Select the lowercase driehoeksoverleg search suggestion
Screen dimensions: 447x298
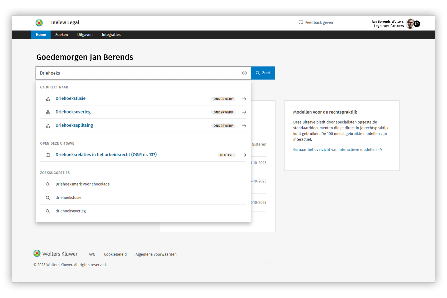click(71, 211)
